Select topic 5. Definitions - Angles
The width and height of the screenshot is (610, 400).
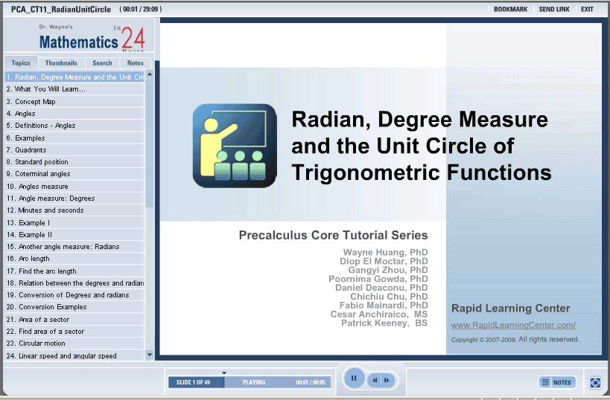74,126
